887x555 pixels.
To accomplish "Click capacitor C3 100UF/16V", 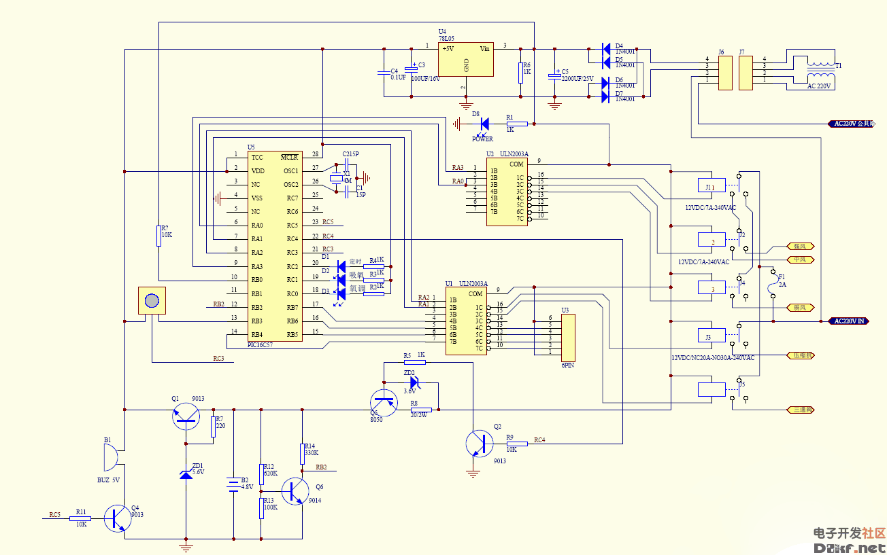I will [411, 68].
